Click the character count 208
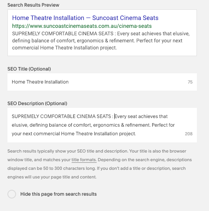Viewport: 209px width, 211px height. (189, 134)
